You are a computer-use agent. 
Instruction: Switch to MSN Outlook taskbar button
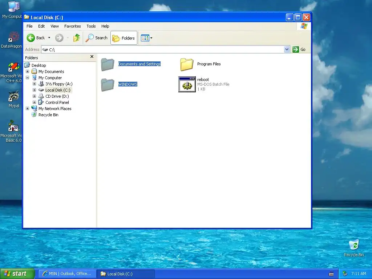tap(67, 274)
